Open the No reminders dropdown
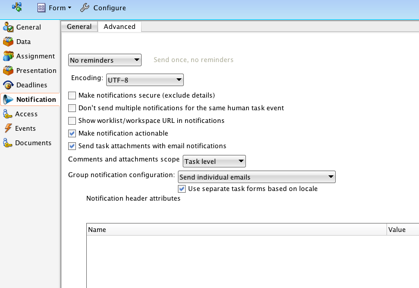The height and width of the screenshot is (288, 419). pyautogui.click(x=105, y=60)
